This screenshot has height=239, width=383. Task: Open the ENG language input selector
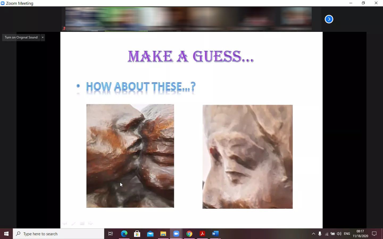pyautogui.click(x=347, y=234)
